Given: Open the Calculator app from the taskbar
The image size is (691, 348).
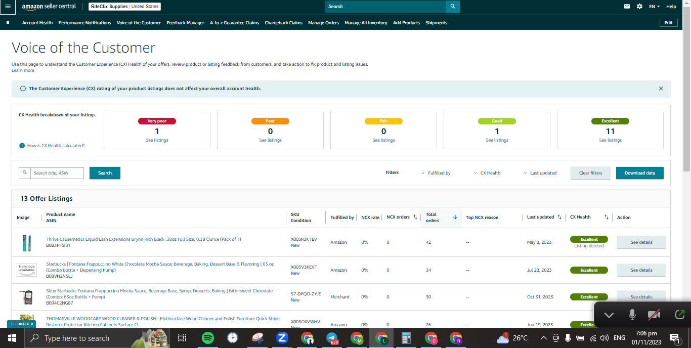Looking at the screenshot, I should click(406, 338).
